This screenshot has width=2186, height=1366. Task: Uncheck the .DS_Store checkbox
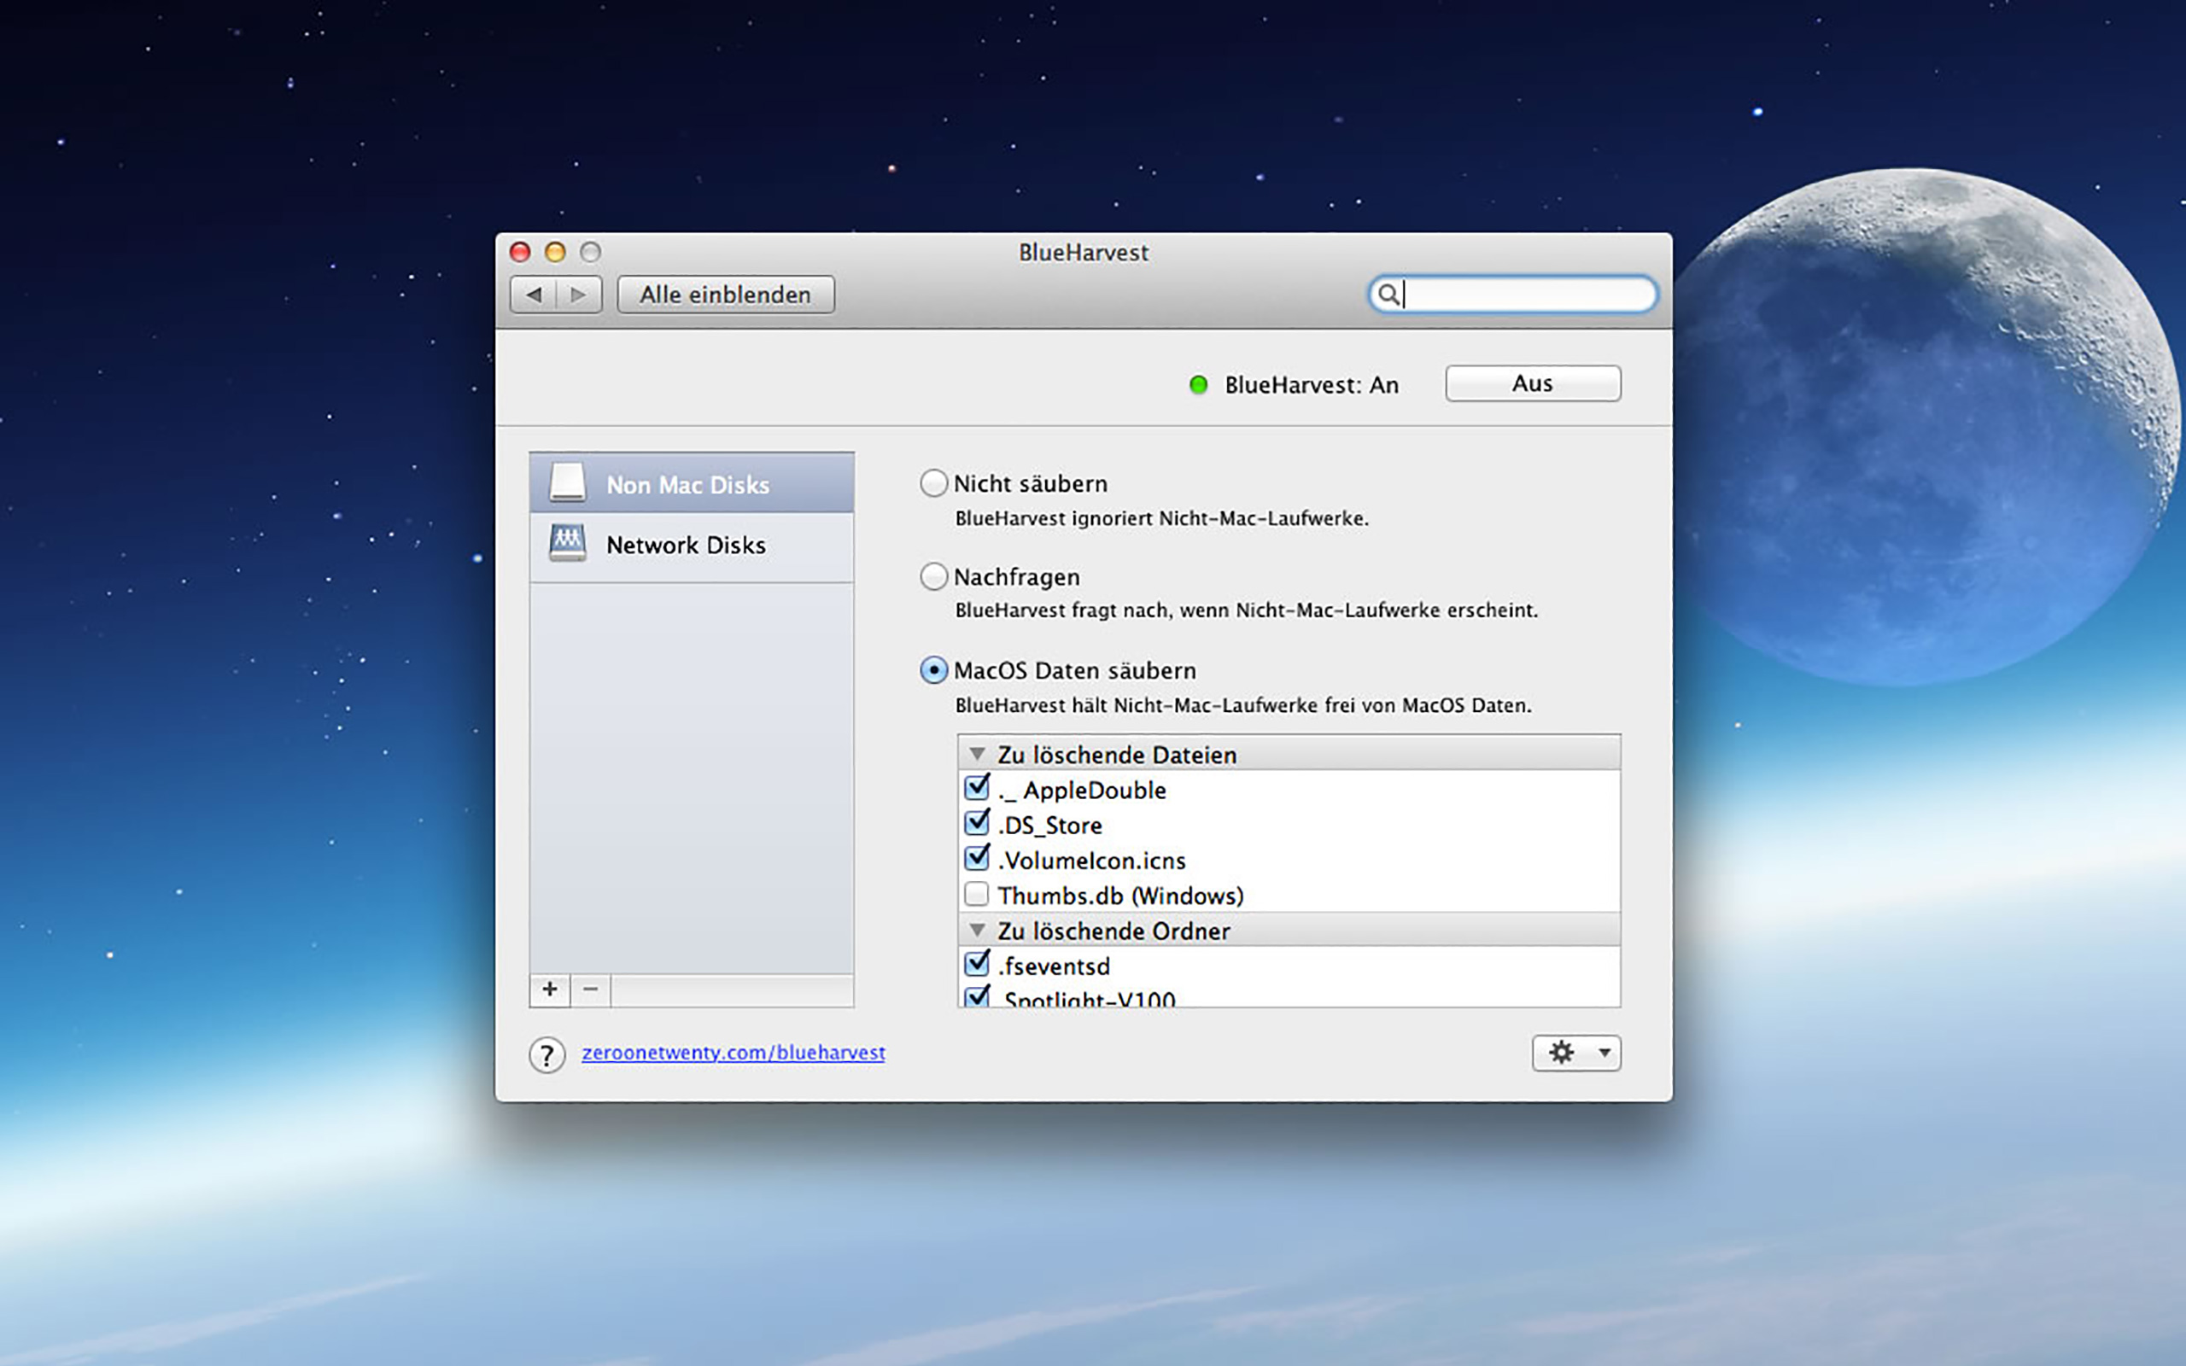click(x=977, y=824)
